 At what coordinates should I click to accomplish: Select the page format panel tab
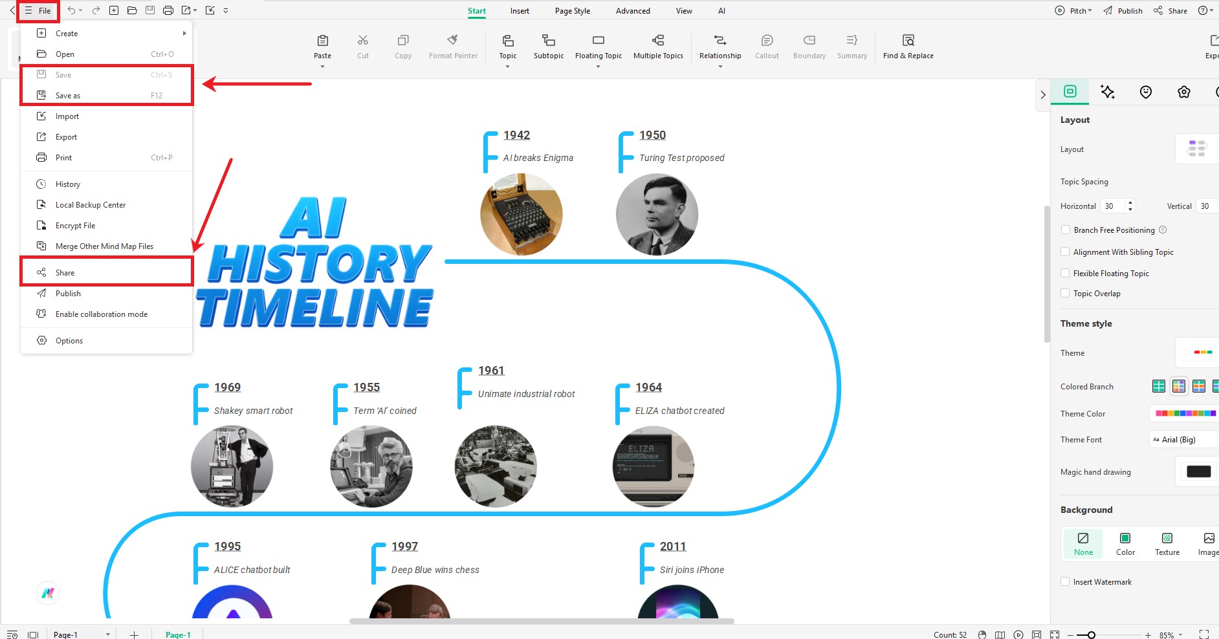tap(1070, 91)
